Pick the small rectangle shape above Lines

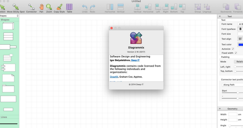[x=8, y=109]
